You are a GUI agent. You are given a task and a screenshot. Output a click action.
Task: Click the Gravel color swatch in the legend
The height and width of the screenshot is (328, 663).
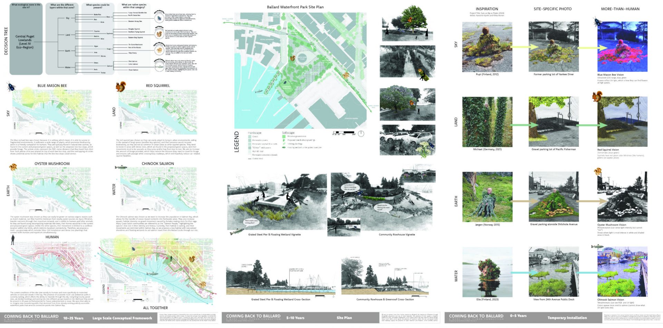tap(250, 137)
